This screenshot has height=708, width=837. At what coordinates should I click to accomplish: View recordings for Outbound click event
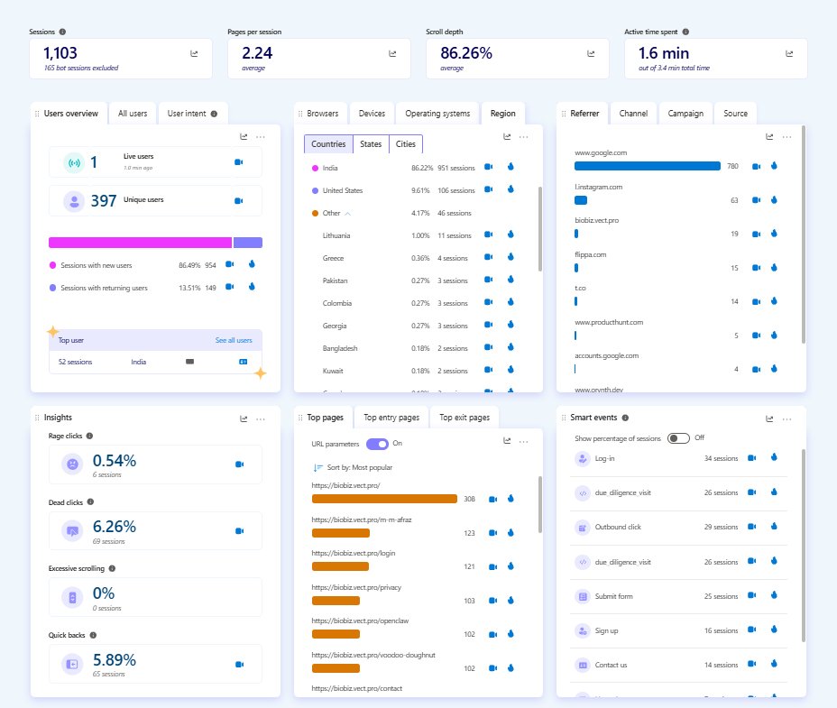point(751,527)
